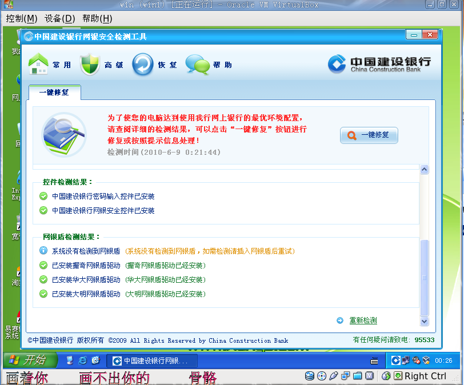Click VirtualBox host key arrow icon
Viewport: 464px width, 385px height.
(398, 376)
